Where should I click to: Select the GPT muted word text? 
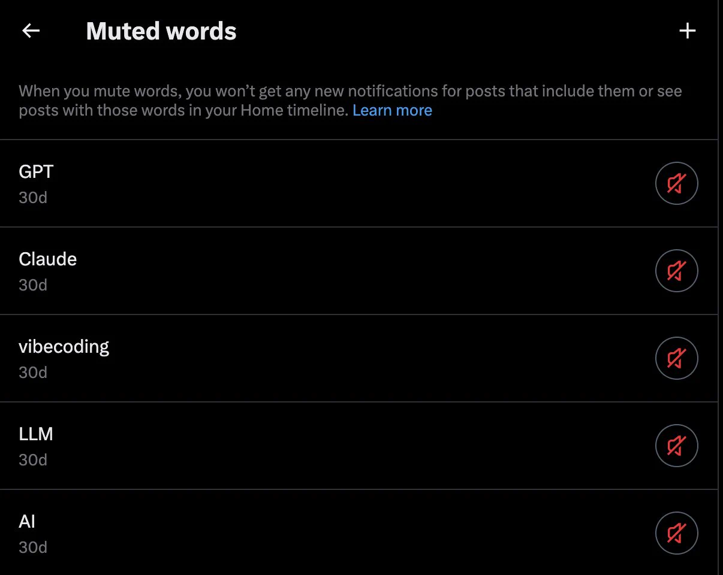pos(36,172)
